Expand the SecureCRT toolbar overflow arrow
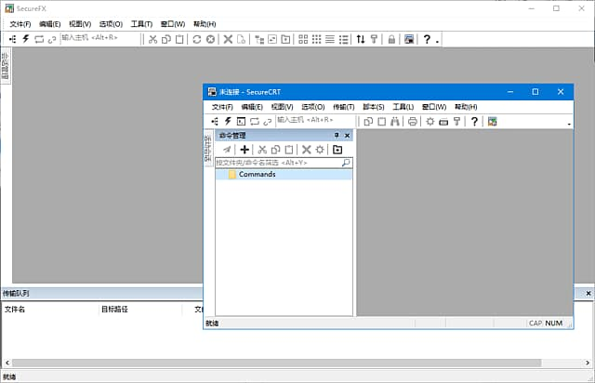Image resolution: width=595 pixels, height=383 pixels. [568, 124]
